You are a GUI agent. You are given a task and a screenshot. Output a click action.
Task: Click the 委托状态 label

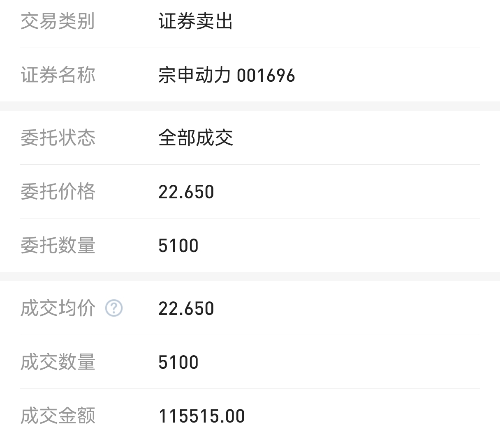pyautogui.click(x=58, y=138)
